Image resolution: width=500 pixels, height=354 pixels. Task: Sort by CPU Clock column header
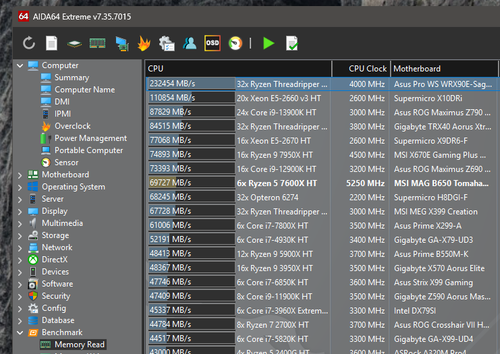(361, 69)
